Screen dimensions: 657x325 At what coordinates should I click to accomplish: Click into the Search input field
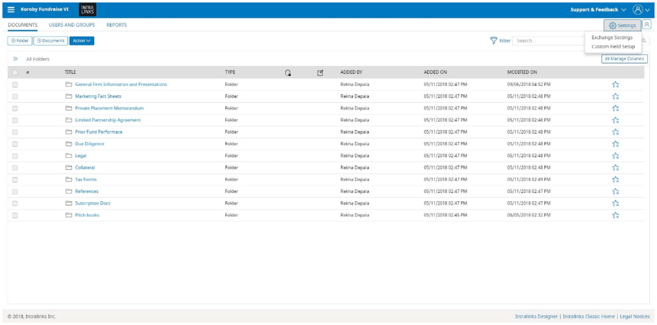click(549, 41)
